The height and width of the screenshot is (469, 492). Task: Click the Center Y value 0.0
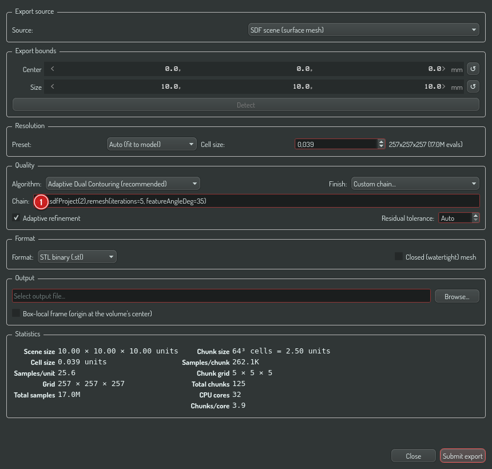pyautogui.click(x=304, y=69)
